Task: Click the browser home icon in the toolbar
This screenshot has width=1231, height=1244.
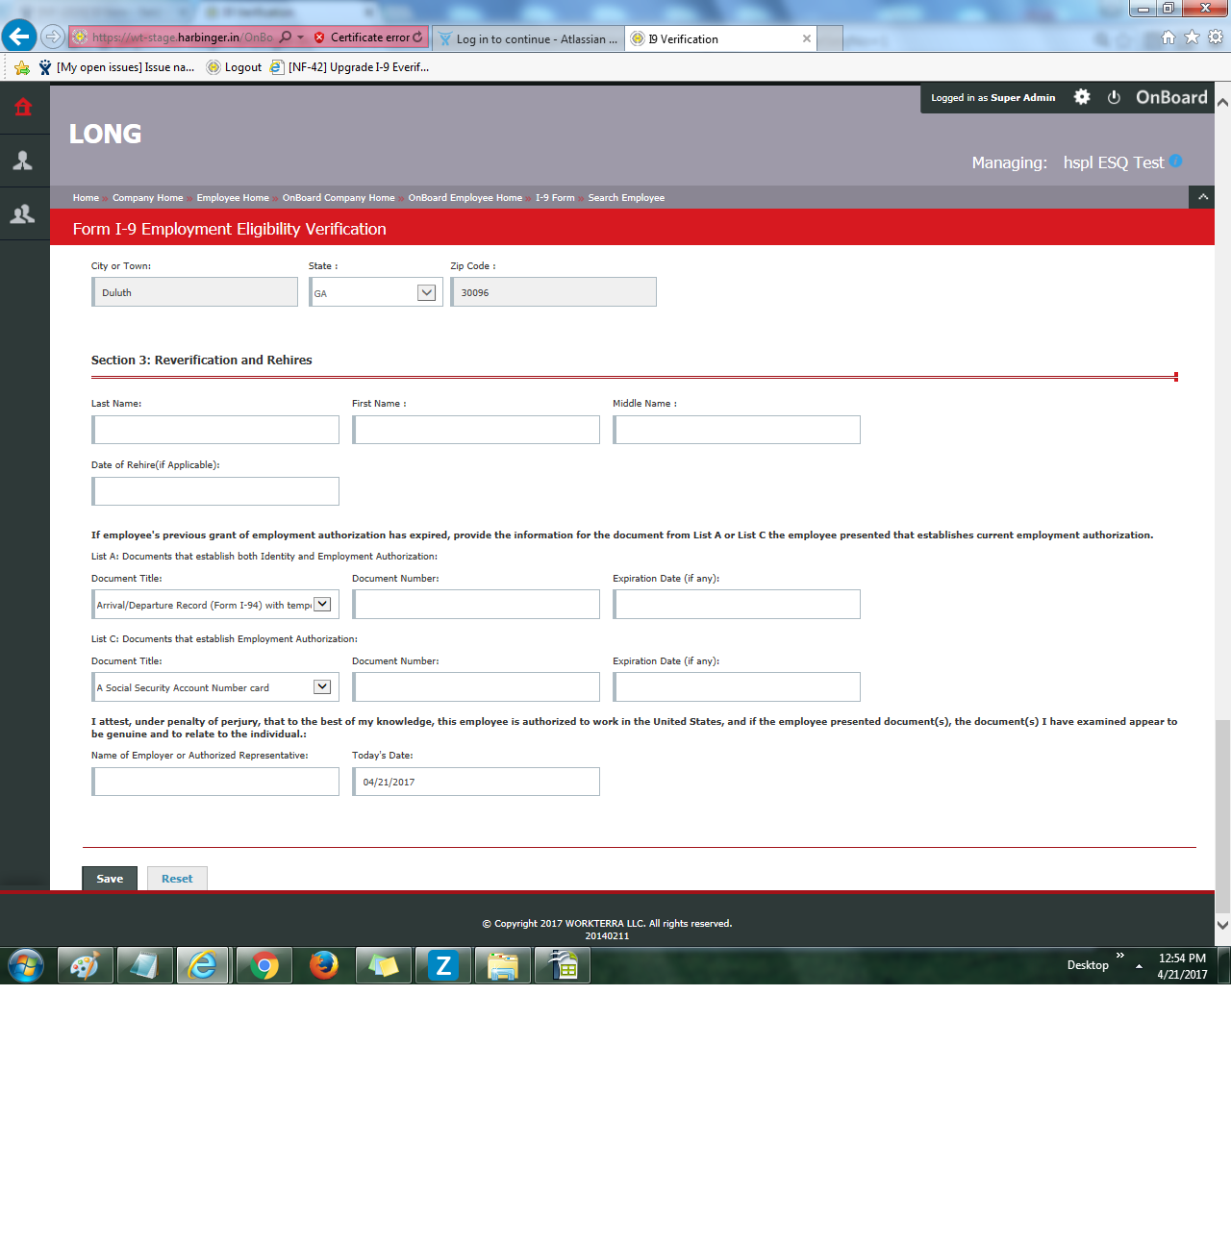Action: (1168, 37)
